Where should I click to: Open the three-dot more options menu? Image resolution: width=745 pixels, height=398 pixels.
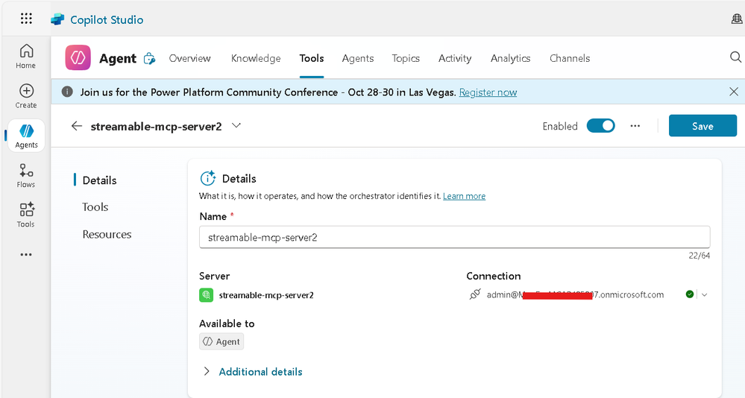click(x=635, y=126)
